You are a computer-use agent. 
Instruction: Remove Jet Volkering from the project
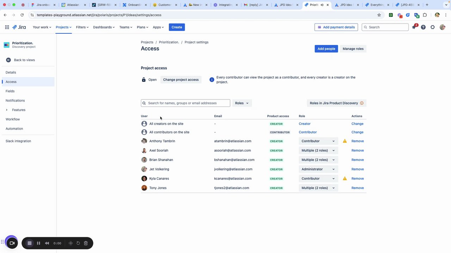[358, 169]
